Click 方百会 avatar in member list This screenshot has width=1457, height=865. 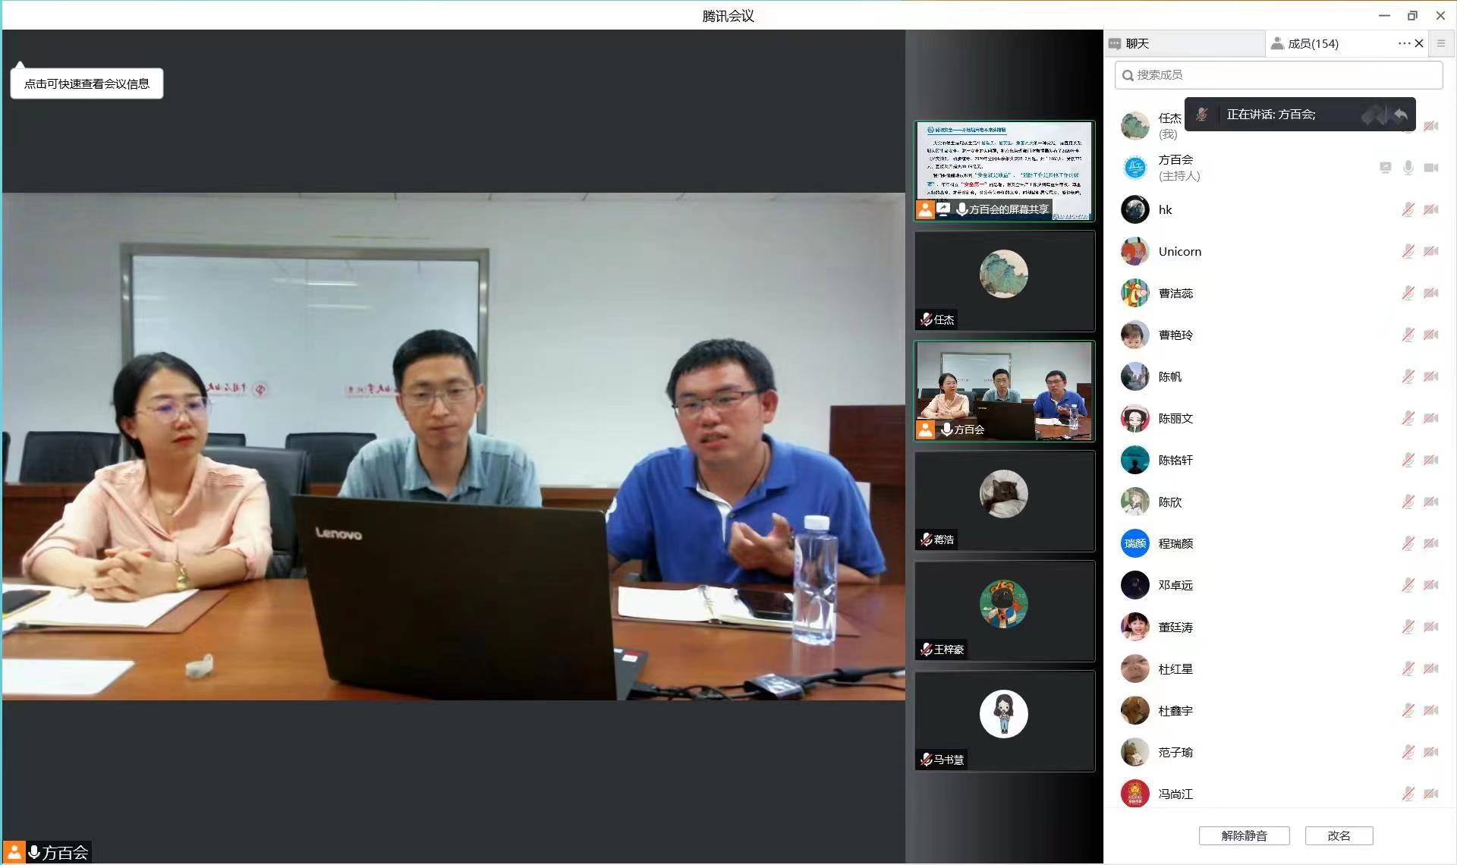(1134, 168)
